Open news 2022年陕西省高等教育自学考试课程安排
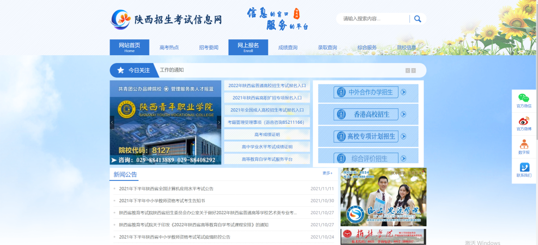Viewport: 538px width, 245px height. (x=193, y=225)
